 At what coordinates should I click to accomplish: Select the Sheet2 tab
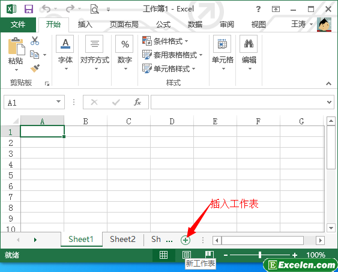click(x=122, y=239)
